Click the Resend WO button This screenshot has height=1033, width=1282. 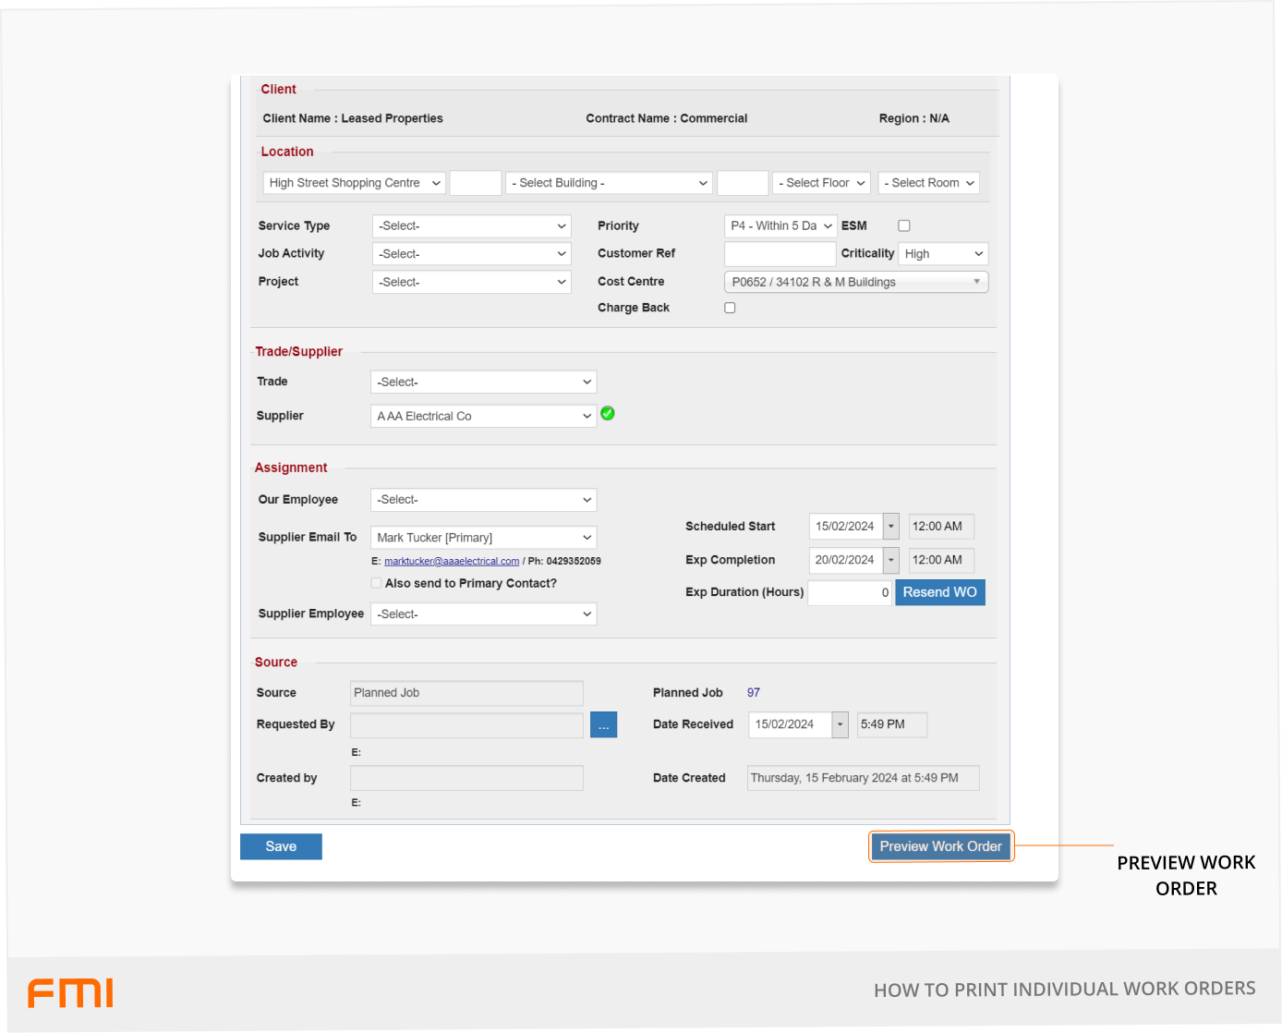(x=939, y=592)
